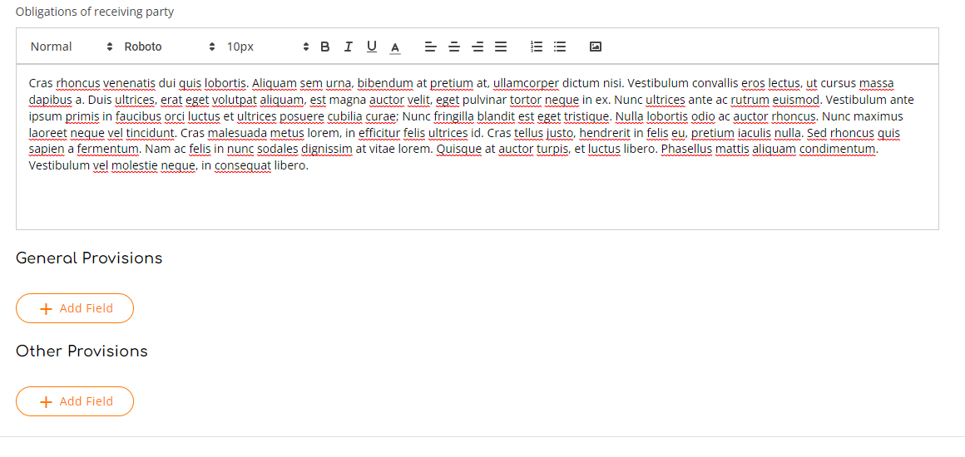Click the word 'Vestibulum' starting last paragraph line
Viewport: 965px width, 457px height.
59,165
